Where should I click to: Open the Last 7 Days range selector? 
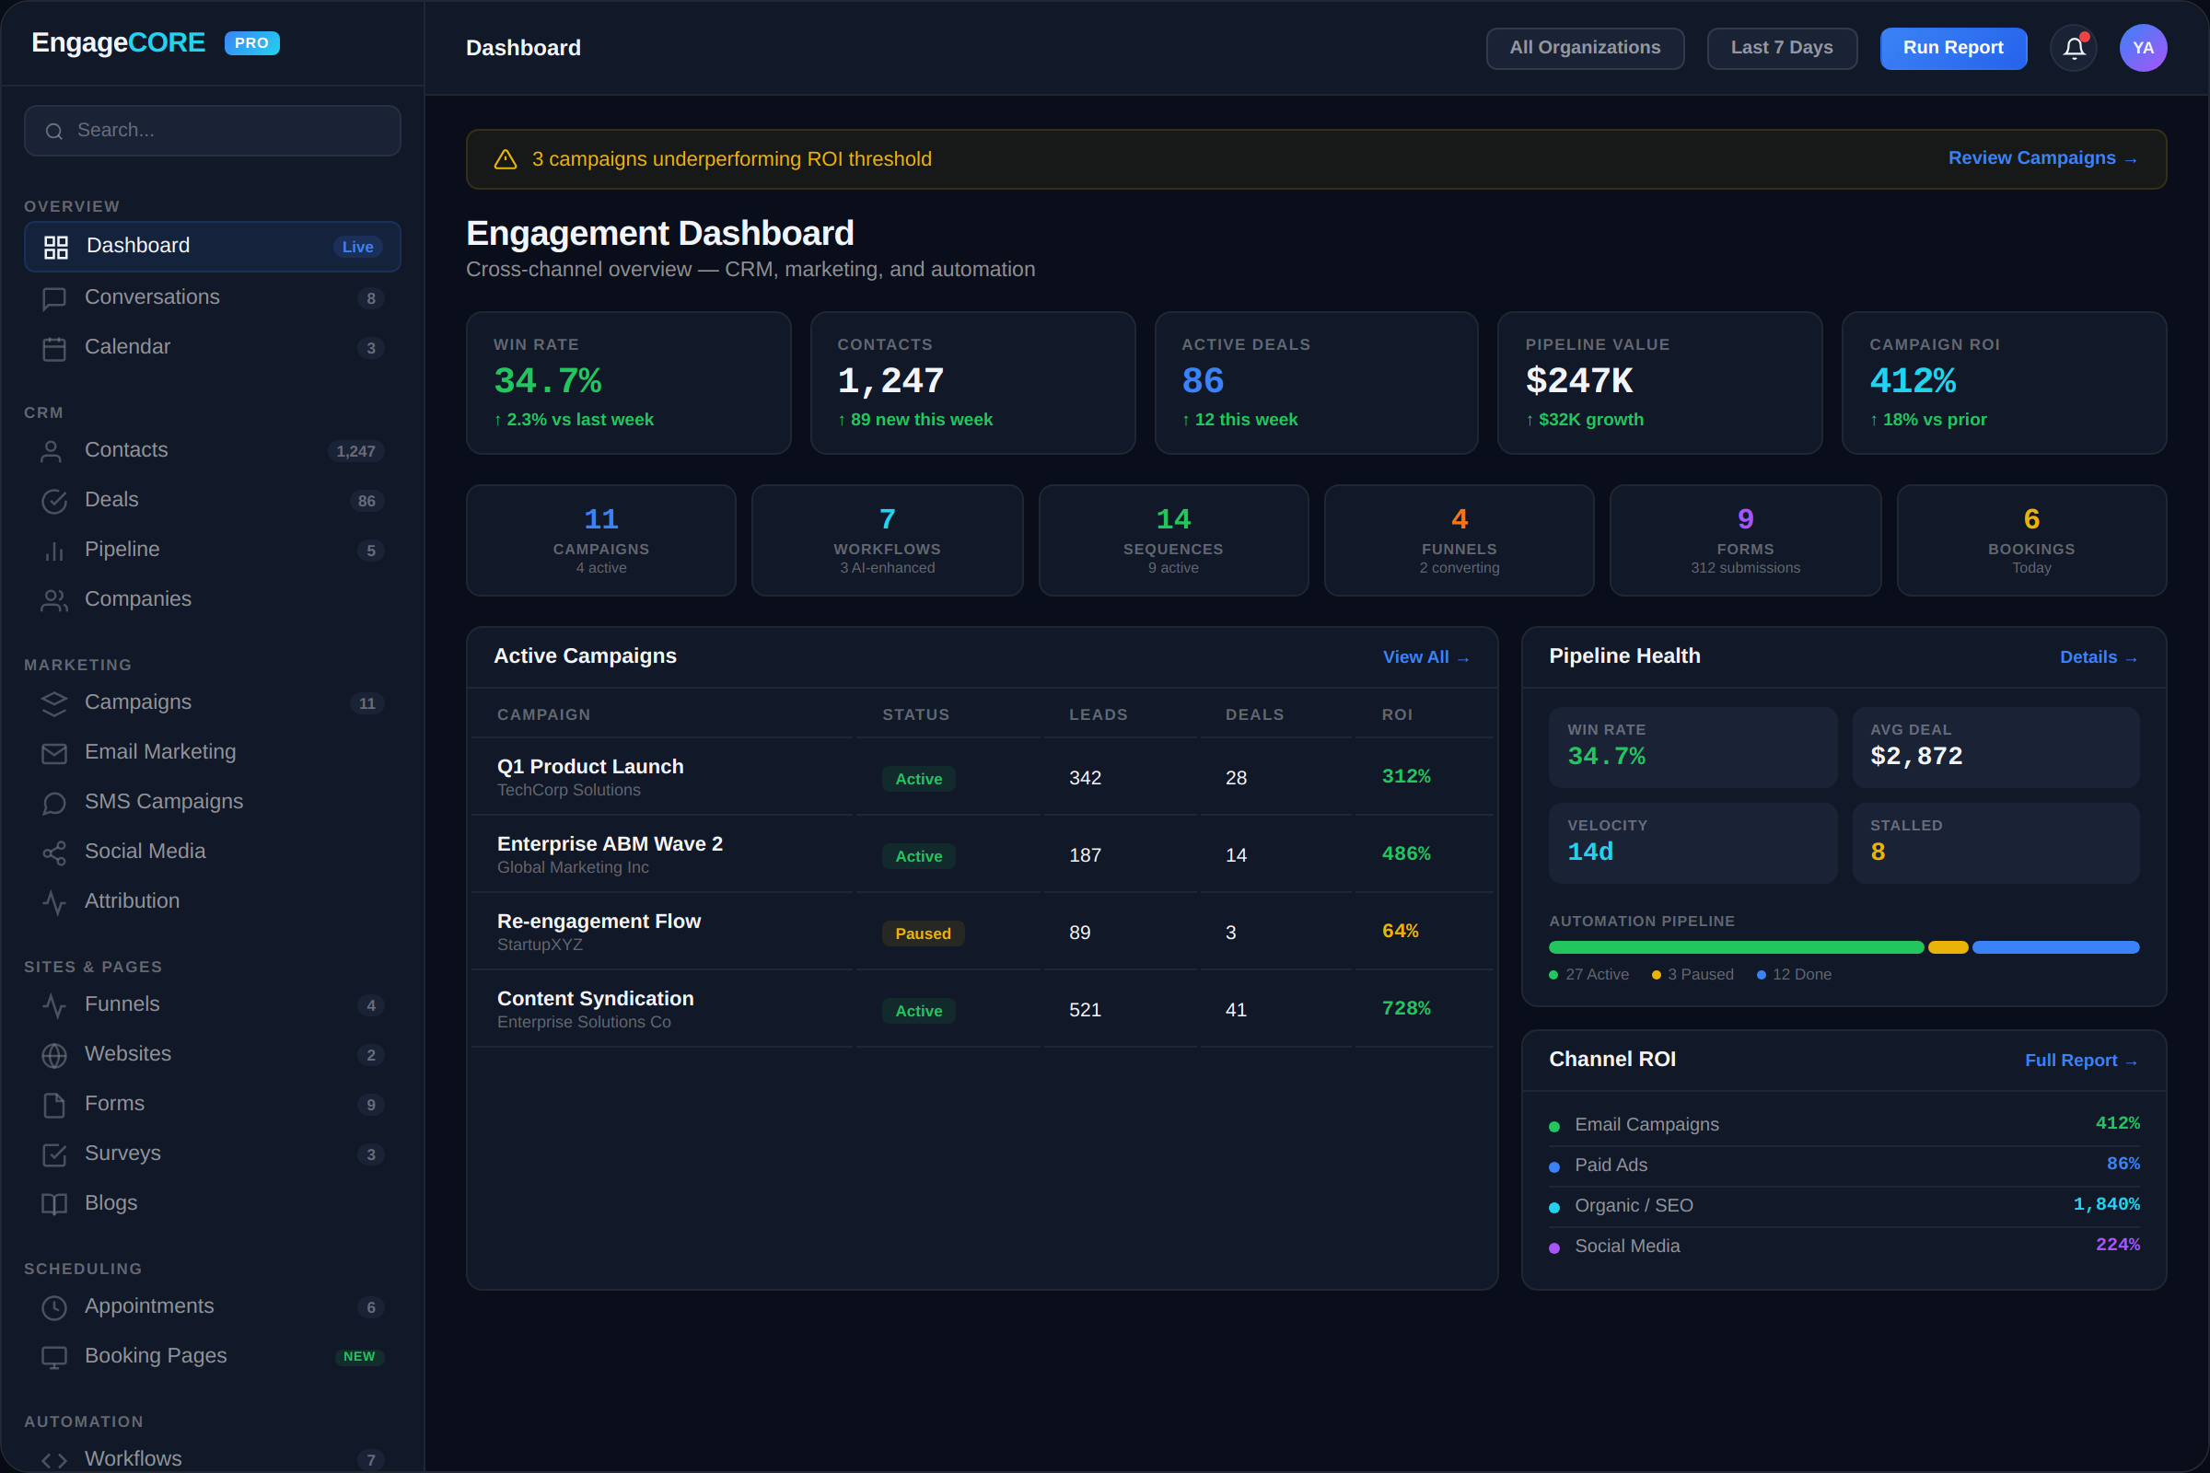point(1781,48)
